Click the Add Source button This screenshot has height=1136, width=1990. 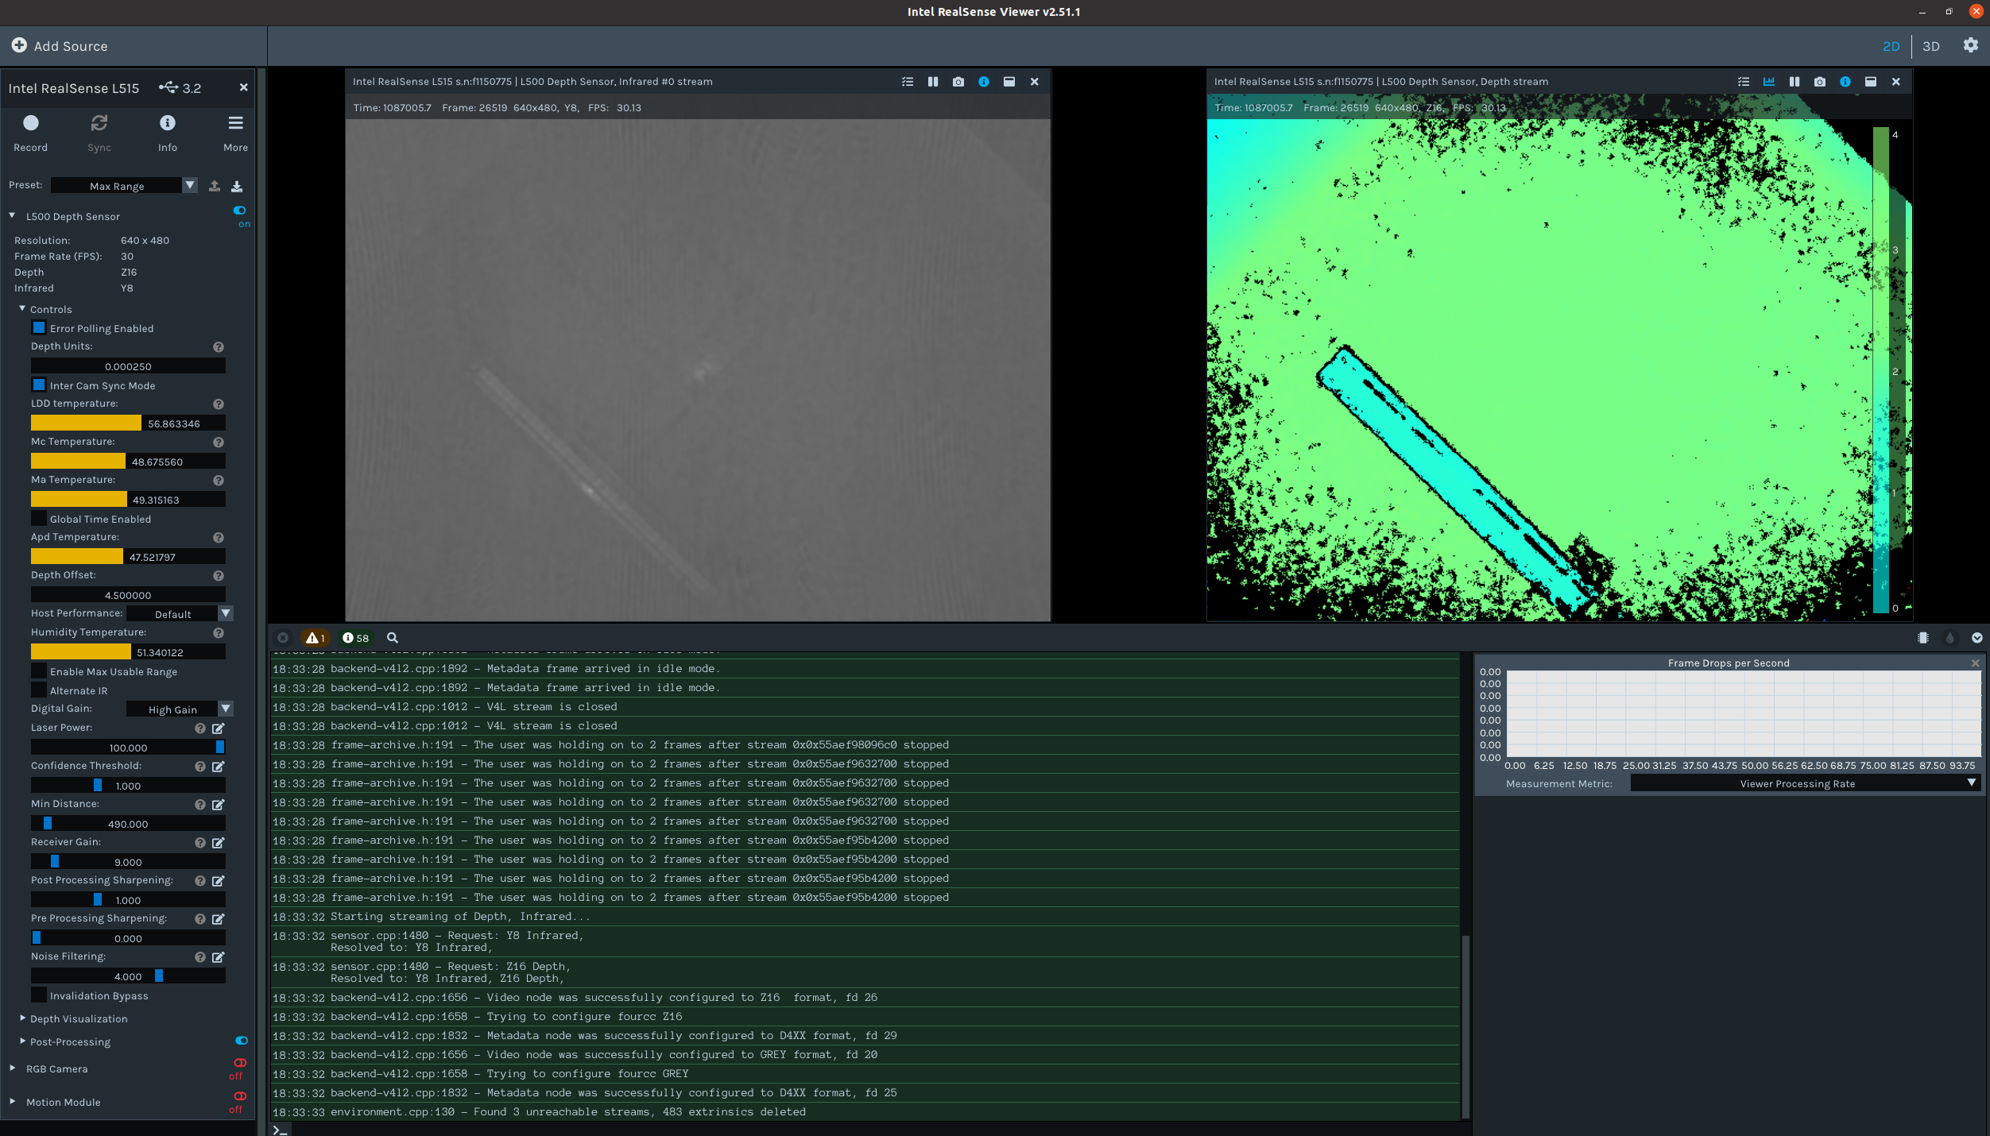(x=60, y=45)
